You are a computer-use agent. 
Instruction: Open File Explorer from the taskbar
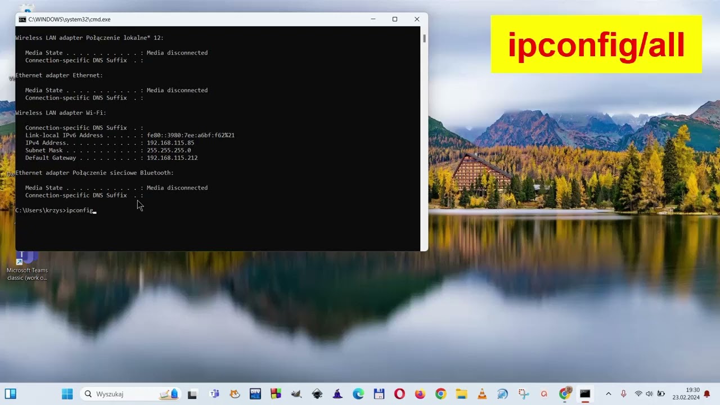tap(461, 394)
